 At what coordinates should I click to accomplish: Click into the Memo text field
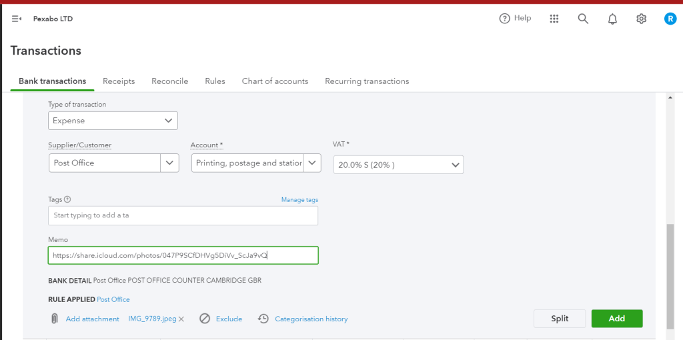[183, 255]
